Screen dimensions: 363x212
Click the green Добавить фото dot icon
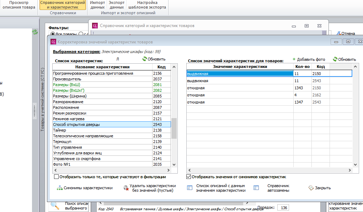point(294,59)
